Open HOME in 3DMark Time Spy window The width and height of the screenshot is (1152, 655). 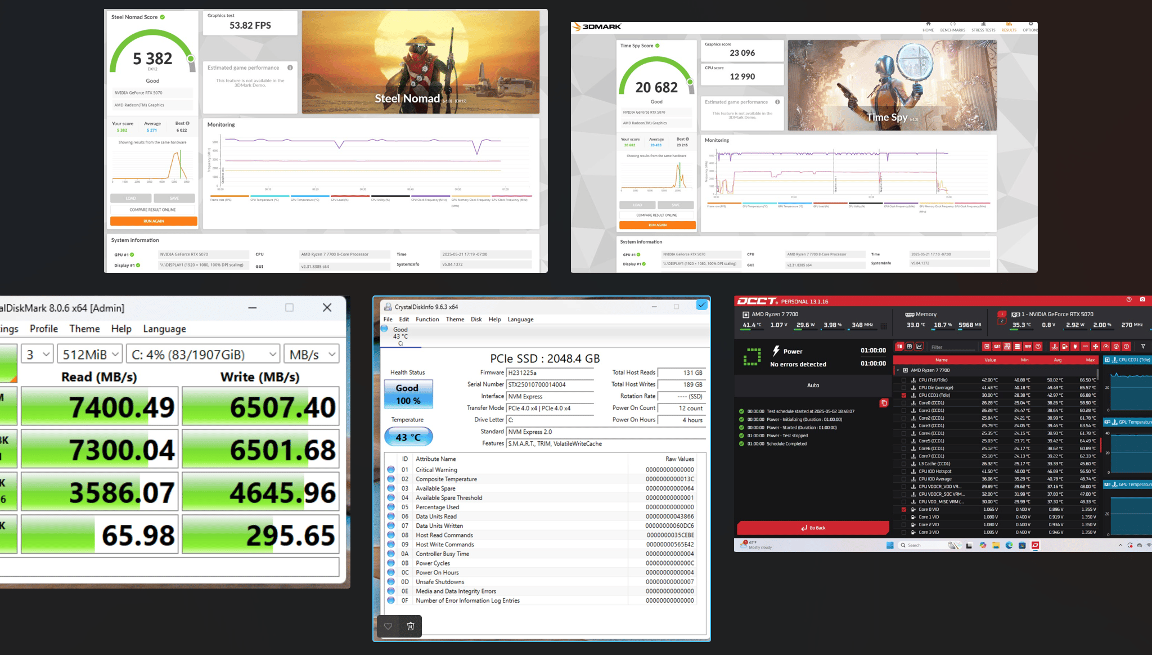click(928, 27)
